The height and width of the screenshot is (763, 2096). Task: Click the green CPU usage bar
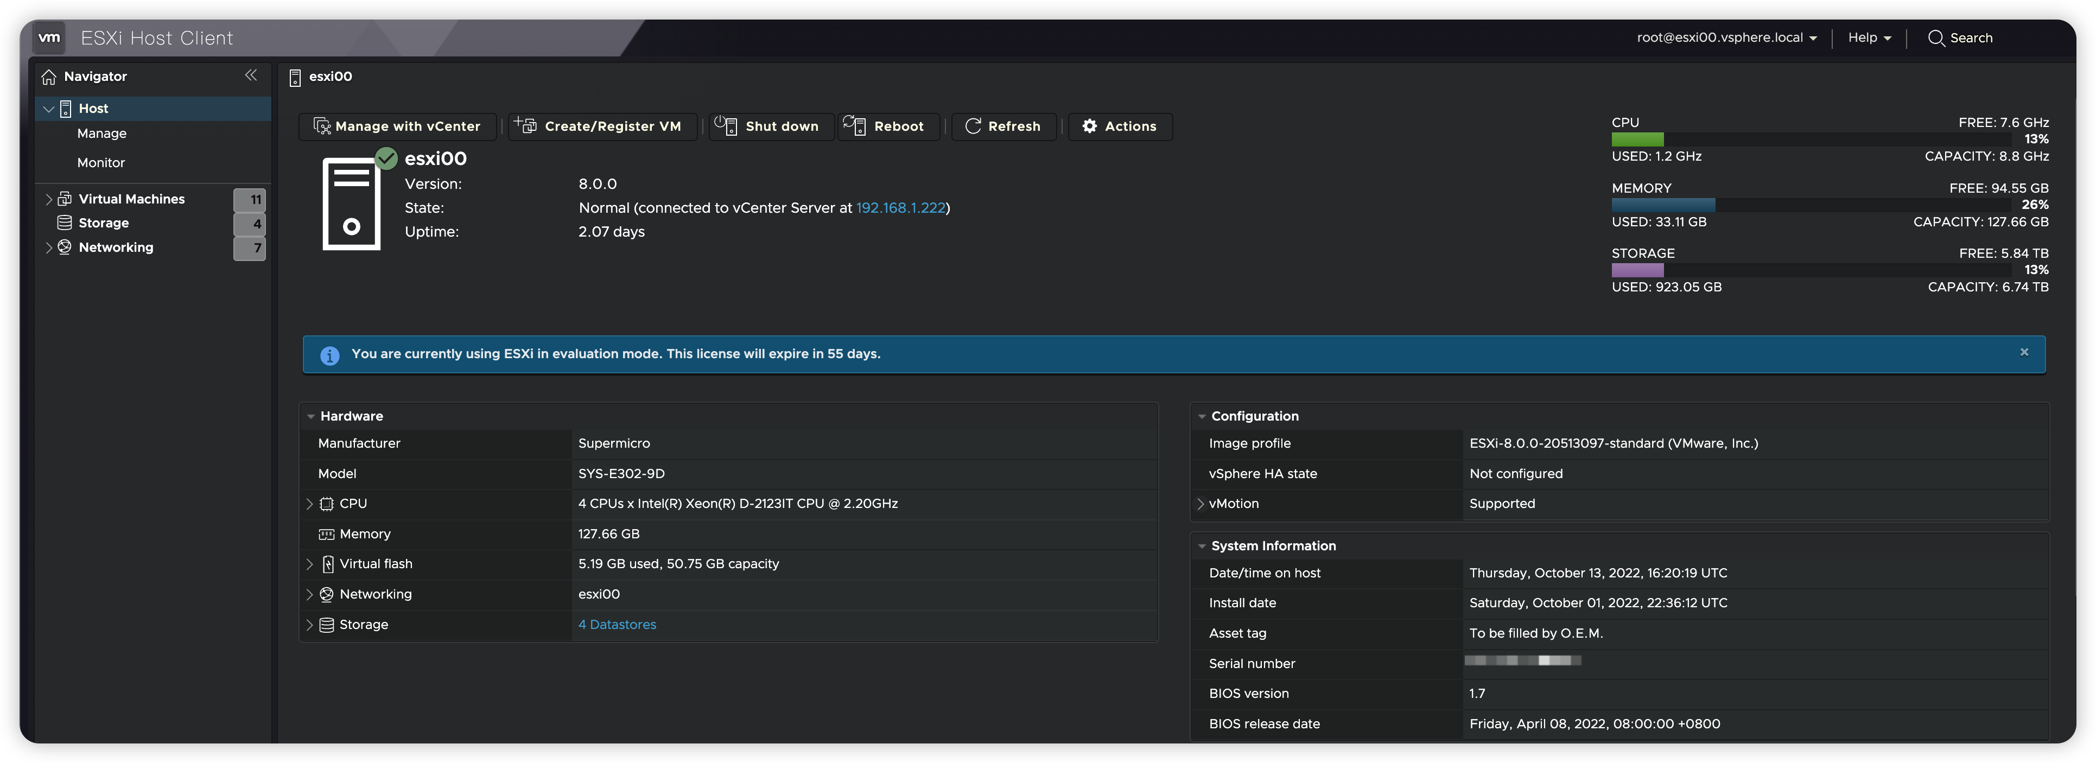pos(1637,140)
